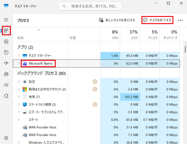Click the アプリ (2) group heading
Image resolution: width=187 pixels, height=144 pixels.
[x=25, y=48]
